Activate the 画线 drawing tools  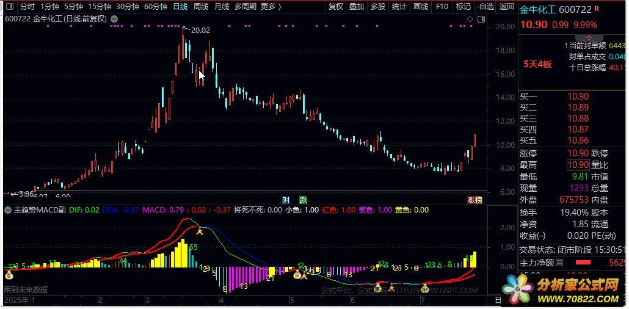420,7
